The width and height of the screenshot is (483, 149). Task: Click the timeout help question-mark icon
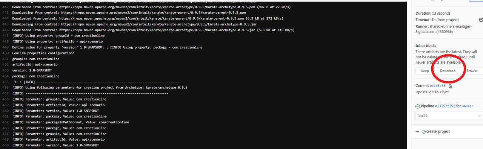point(480,20)
